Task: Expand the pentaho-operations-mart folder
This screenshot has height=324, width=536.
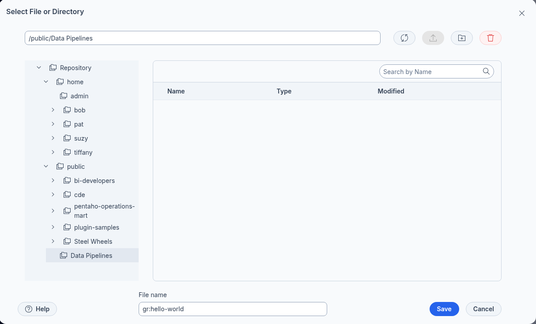Action: (x=53, y=211)
